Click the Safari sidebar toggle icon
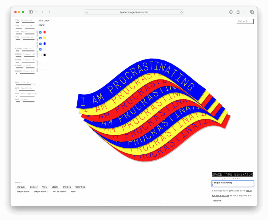The height and width of the screenshot is (220, 268). pyautogui.click(x=31, y=12)
